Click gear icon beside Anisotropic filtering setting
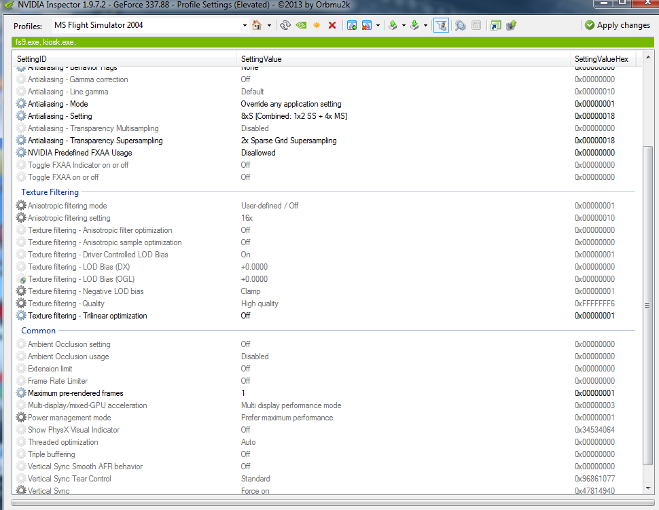The image size is (659, 510). pyautogui.click(x=21, y=217)
